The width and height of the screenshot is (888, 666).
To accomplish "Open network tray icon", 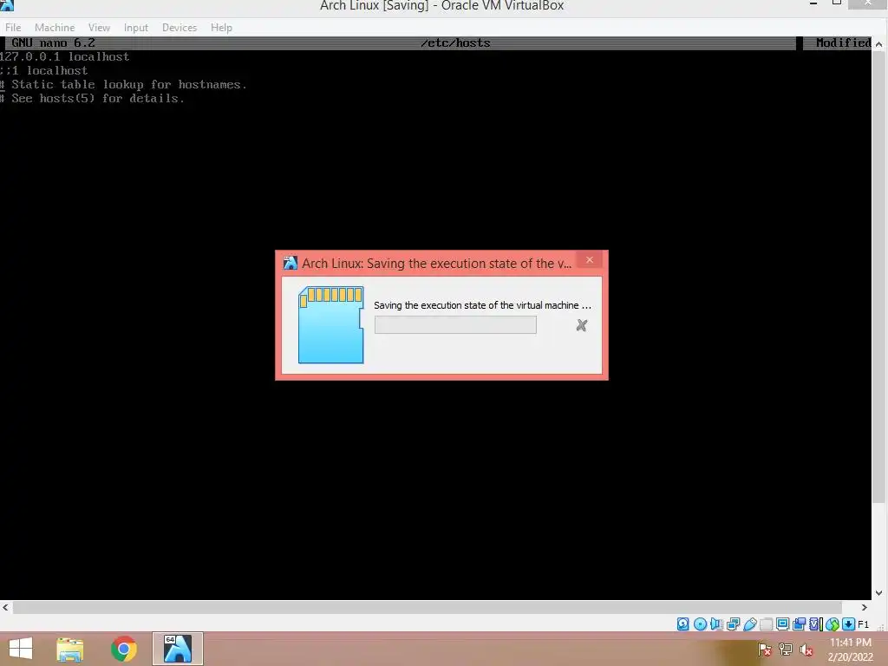I will click(x=786, y=650).
